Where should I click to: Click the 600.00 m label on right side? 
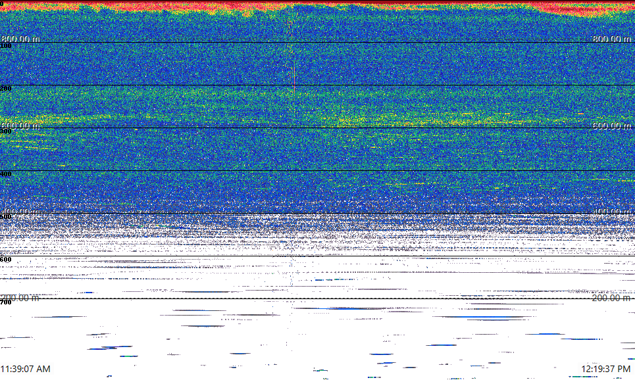(x=612, y=126)
